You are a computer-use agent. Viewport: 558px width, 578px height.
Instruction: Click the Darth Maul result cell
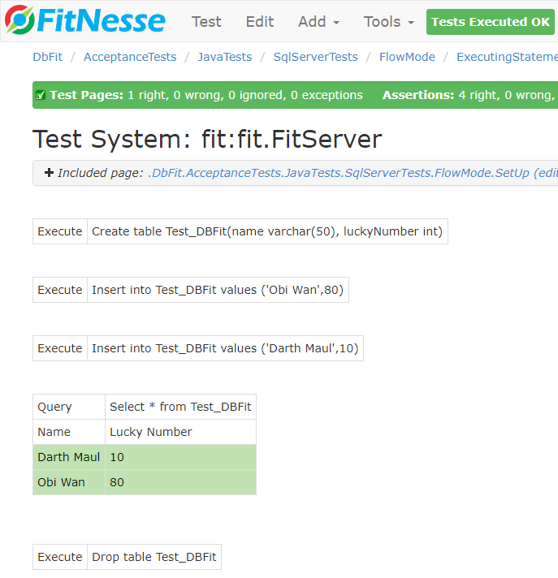pyautogui.click(x=68, y=457)
